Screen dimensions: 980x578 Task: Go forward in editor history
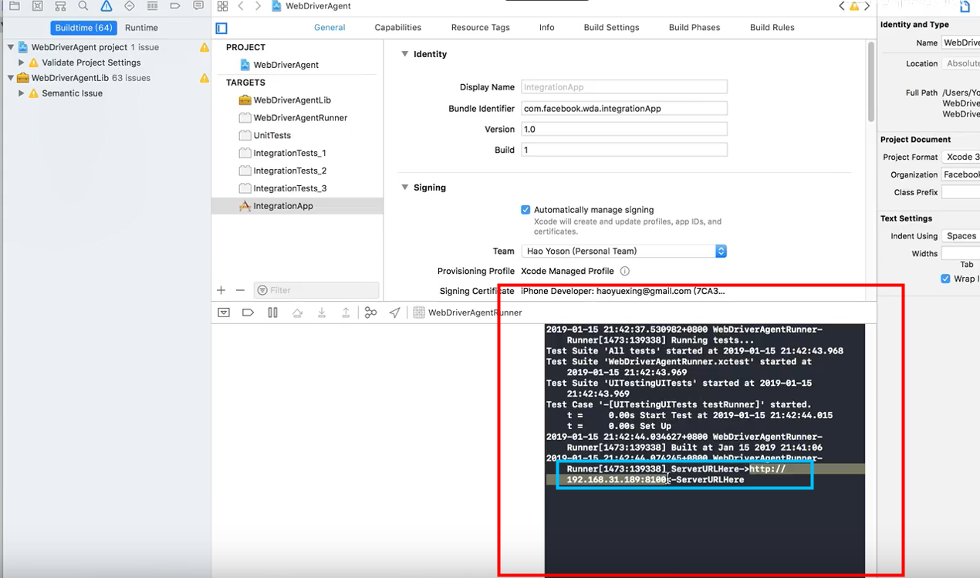point(258,6)
